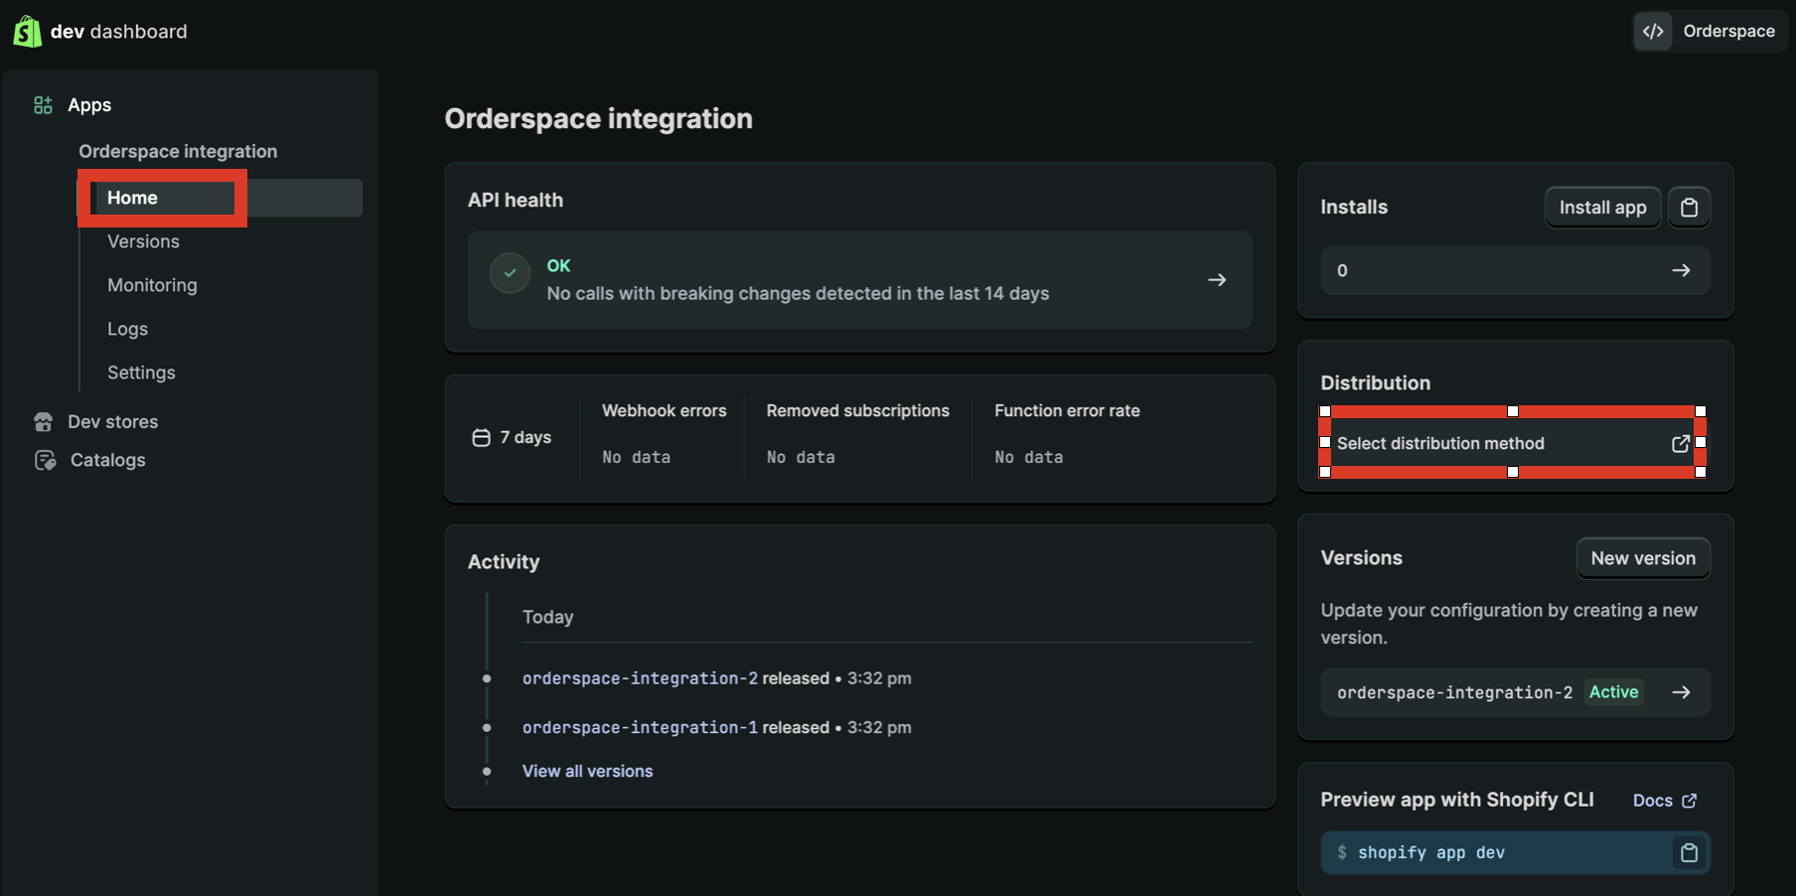
Task: Open app Settings in sidebar
Action: tap(141, 373)
